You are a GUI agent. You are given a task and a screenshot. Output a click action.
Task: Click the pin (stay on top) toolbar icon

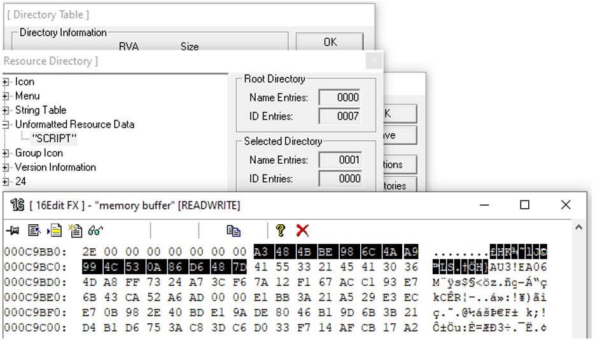[x=13, y=230]
